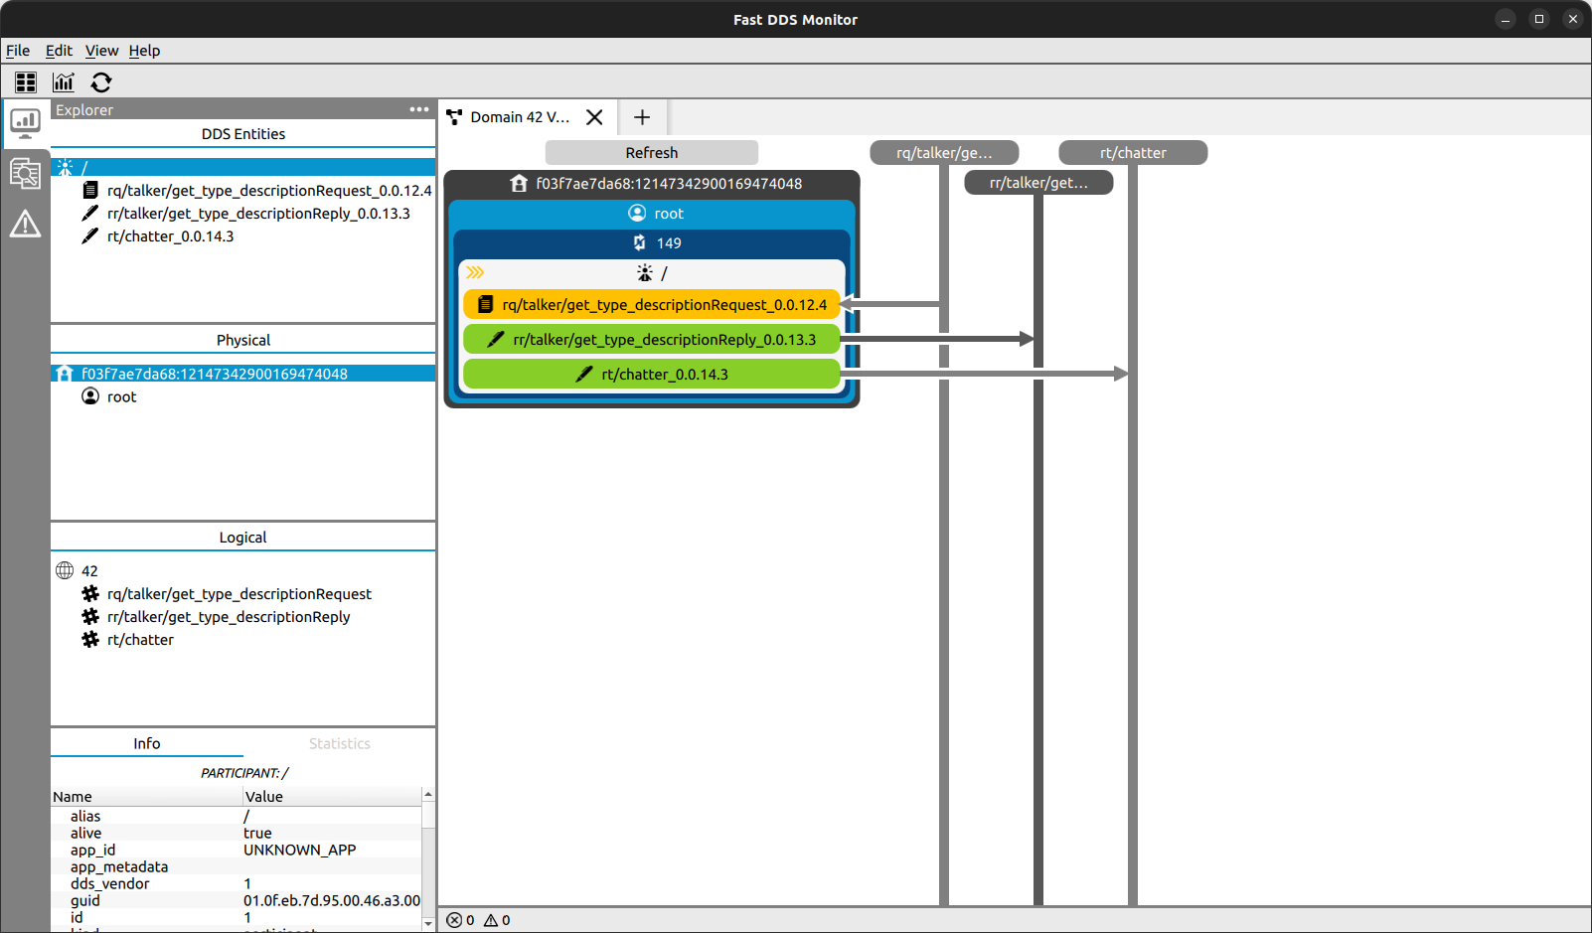
Task: Select rq/talker/get_type_descriptionRequest_0.0.12.4 in tree
Action: [269, 190]
